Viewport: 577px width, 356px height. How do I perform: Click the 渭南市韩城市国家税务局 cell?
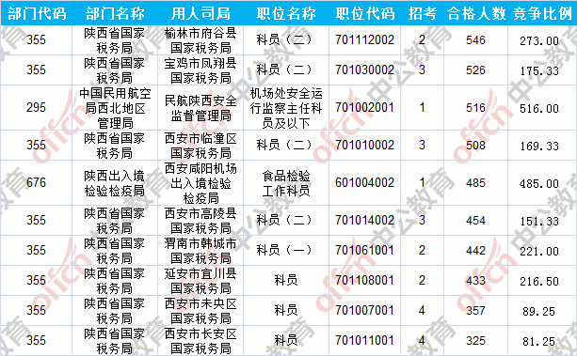click(200, 250)
